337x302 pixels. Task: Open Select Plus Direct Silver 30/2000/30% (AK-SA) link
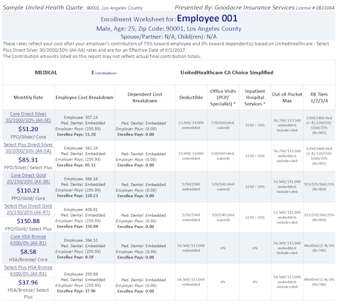[28, 148]
